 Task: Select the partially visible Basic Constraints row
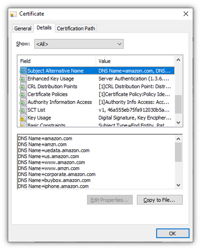(97, 124)
